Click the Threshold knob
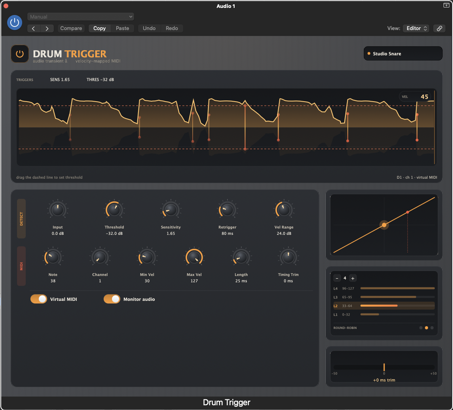The image size is (453, 410). [x=114, y=210]
